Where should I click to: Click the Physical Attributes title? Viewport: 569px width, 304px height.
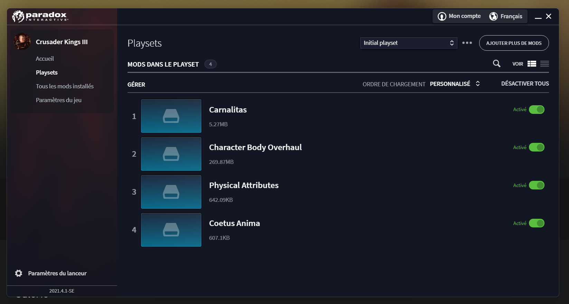coord(244,185)
